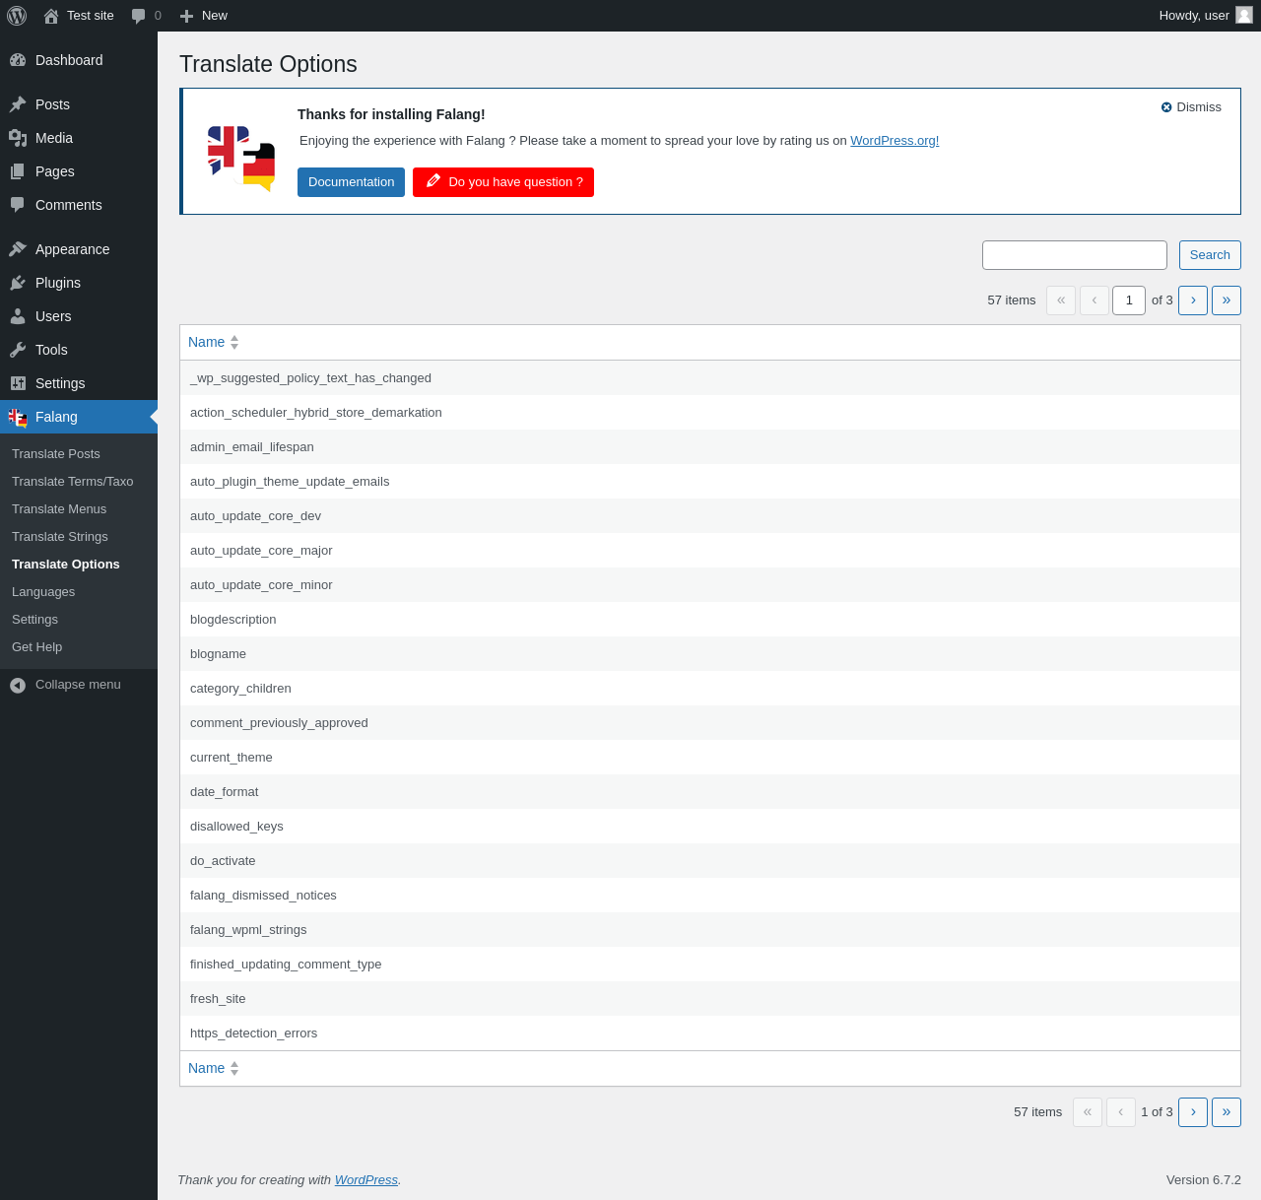Image resolution: width=1261 pixels, height=1200 pixels.
Task: Click the Name column footer label
Action: point(206,1068)
